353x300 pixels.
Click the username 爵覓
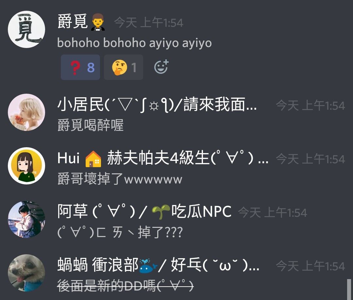coord(73,22)
